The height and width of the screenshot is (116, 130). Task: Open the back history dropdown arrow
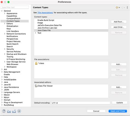119,8
